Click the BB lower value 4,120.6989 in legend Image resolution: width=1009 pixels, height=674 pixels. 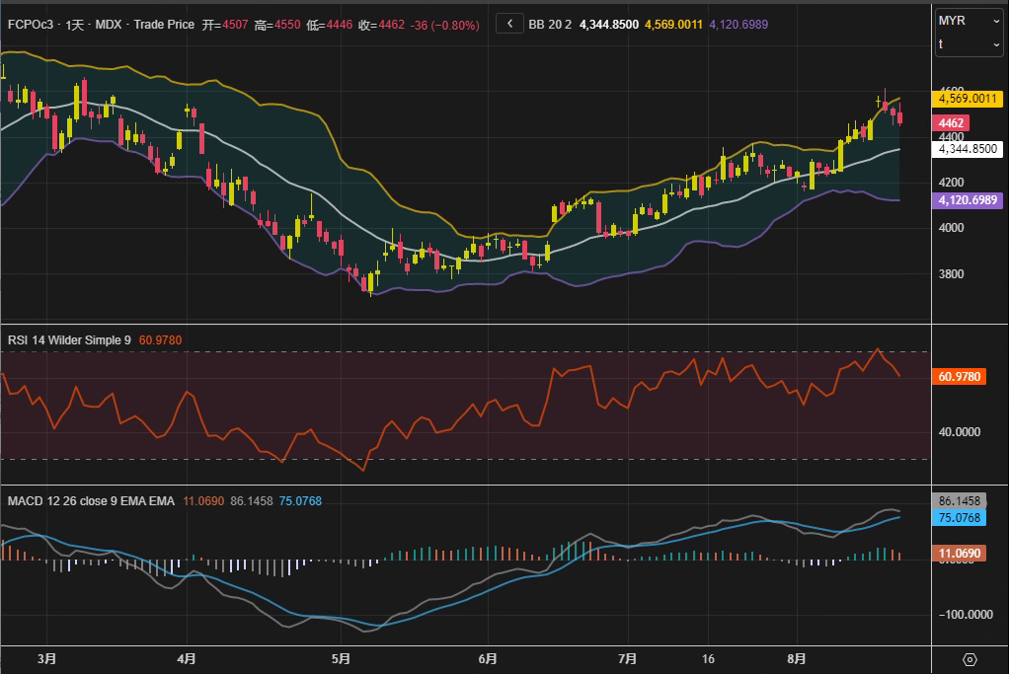pos(738,25)
